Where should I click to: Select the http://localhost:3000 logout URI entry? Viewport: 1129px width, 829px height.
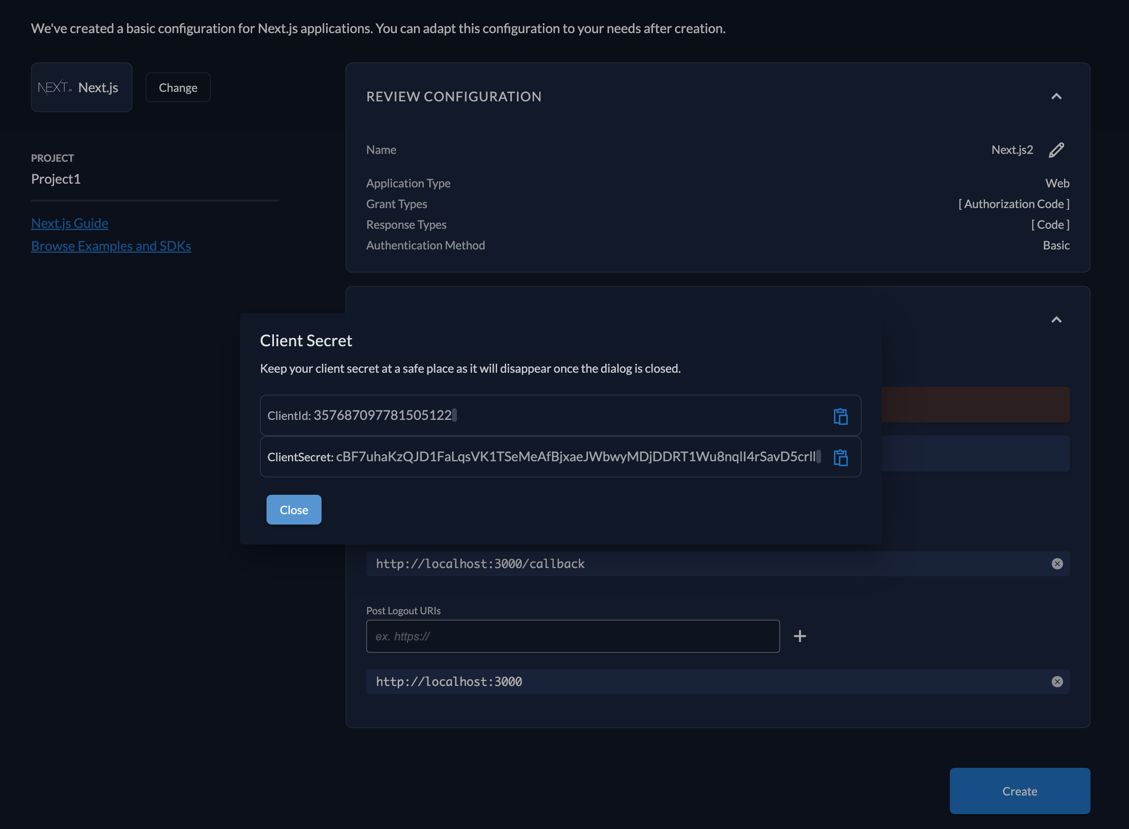[449, 681]
